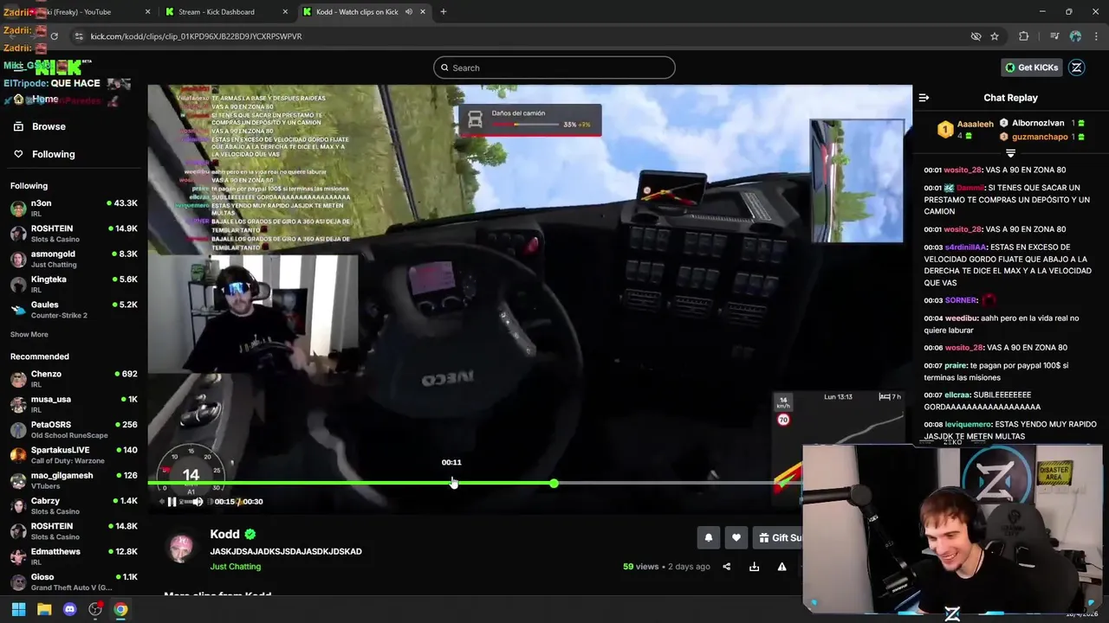
Task: Open the Chrome extensions puzzle icon
Action: (x=1024, y=36)
